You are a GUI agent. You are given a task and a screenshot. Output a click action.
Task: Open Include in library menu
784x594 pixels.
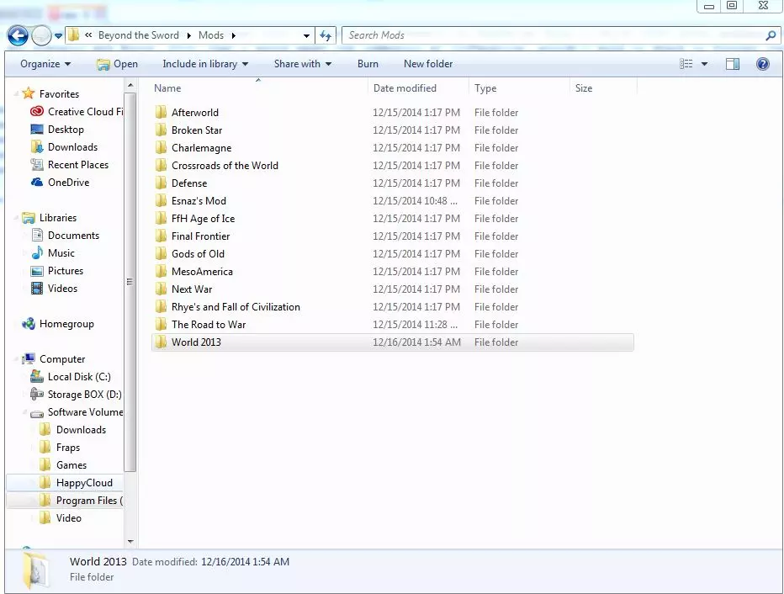coord(205,64)
